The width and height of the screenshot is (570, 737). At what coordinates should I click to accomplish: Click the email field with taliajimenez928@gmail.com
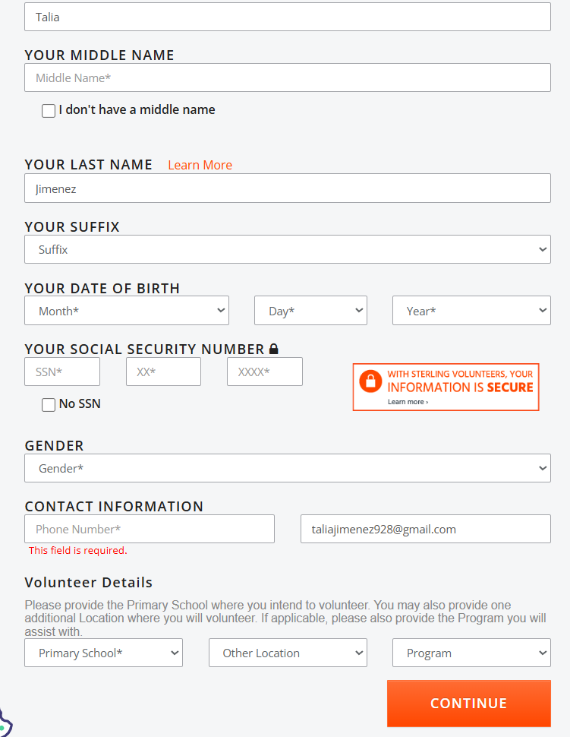(425, 529)
